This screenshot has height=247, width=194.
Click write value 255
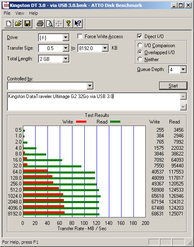pos(160,130)
